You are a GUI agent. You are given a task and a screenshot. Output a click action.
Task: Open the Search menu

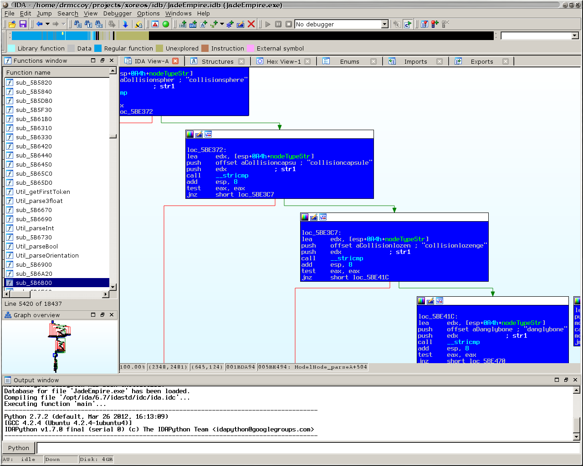[x=68, y=13]
